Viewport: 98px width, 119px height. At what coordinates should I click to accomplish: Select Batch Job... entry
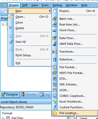tap(75, 19)
